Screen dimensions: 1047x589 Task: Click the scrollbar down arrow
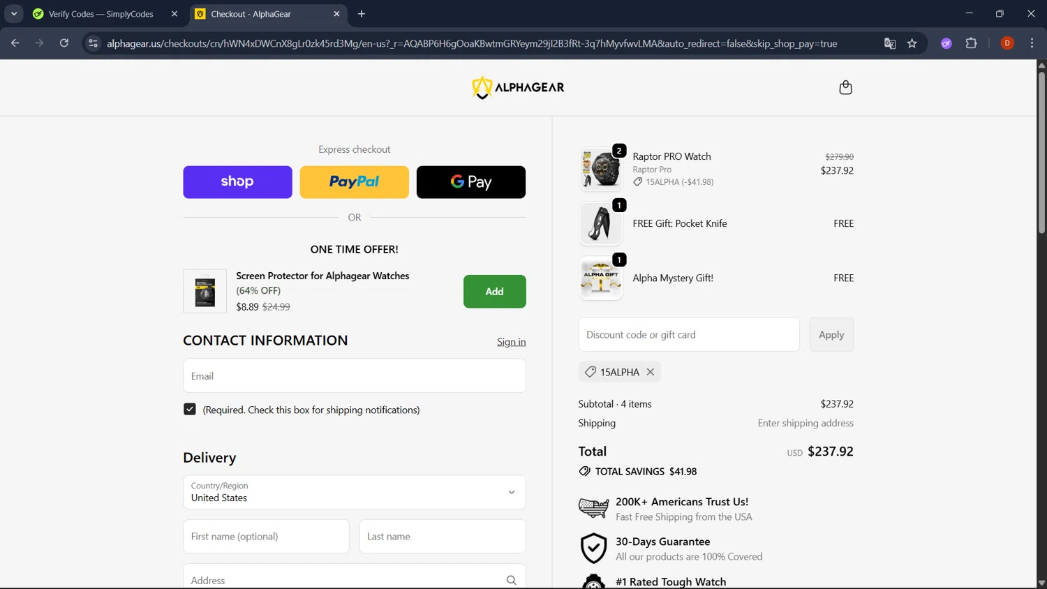[1041, 583]
